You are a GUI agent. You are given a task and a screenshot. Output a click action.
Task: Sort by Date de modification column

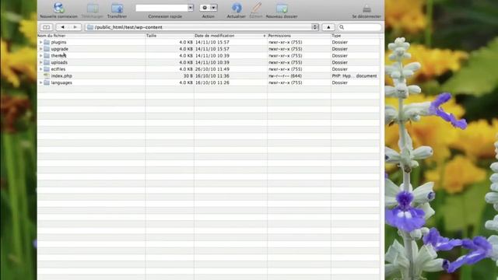click(x=230, y=36)
